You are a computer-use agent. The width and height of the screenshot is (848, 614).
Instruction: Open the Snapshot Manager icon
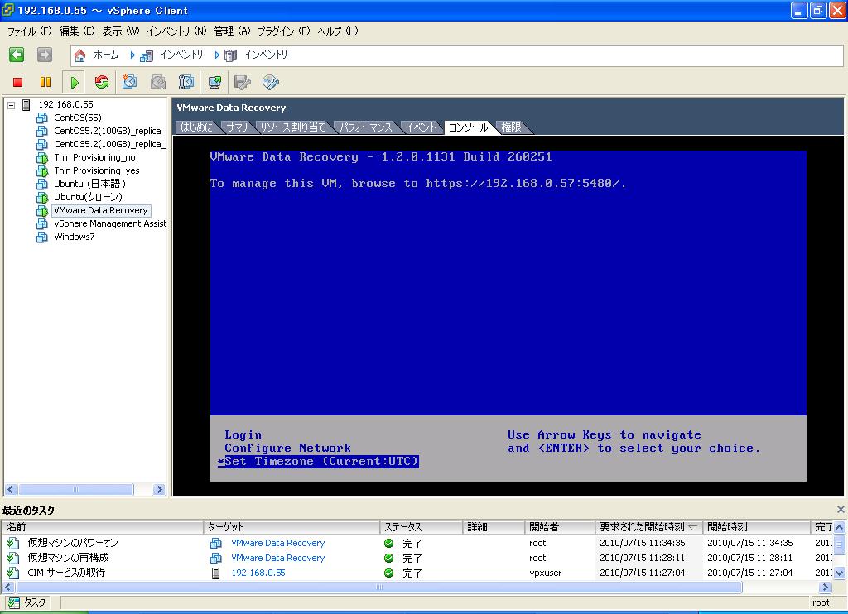click(x=186, y=82)
